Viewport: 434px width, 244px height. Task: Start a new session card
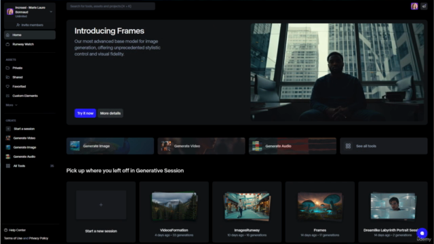click(101, 212)
